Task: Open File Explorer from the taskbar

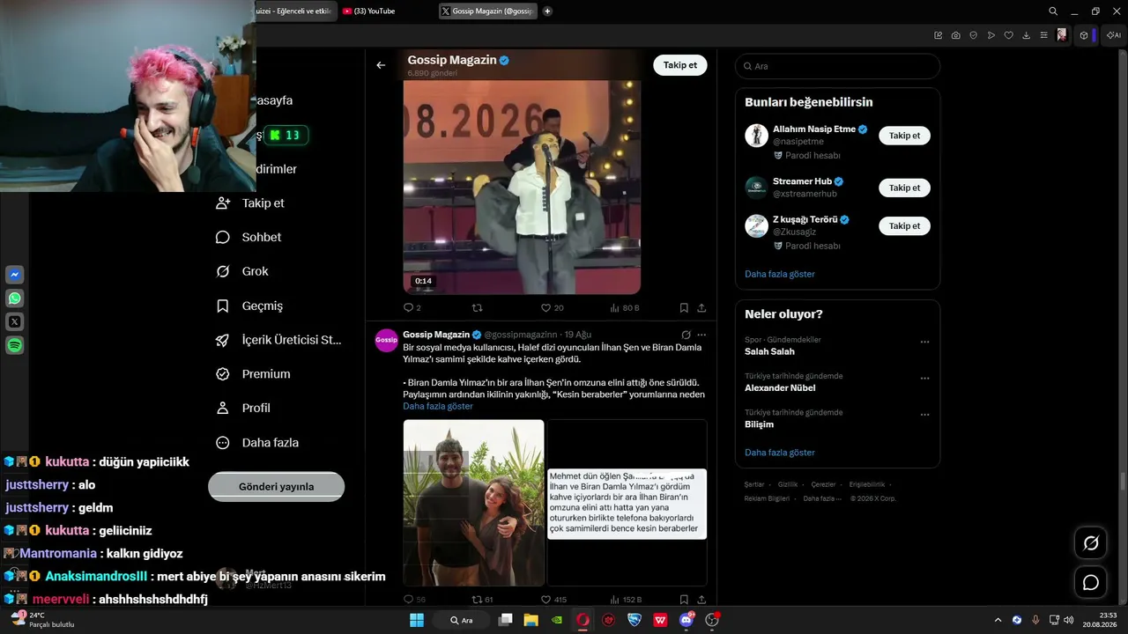Action: point(531,620)
